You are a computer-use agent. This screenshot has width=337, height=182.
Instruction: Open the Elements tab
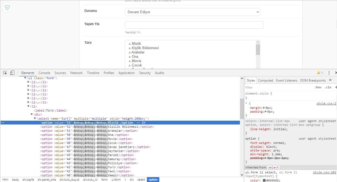28,73
